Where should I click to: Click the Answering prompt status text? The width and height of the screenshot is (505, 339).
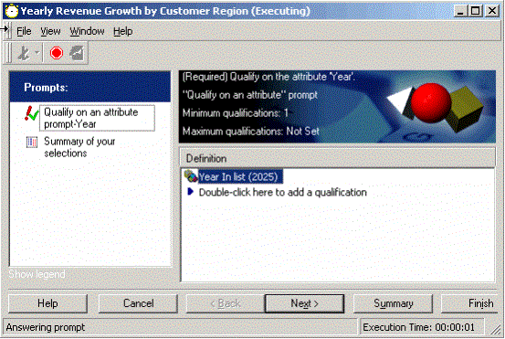46,327
